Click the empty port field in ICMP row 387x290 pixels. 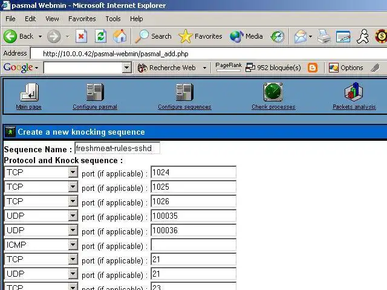pyautogui.click(x=193, y=245)
